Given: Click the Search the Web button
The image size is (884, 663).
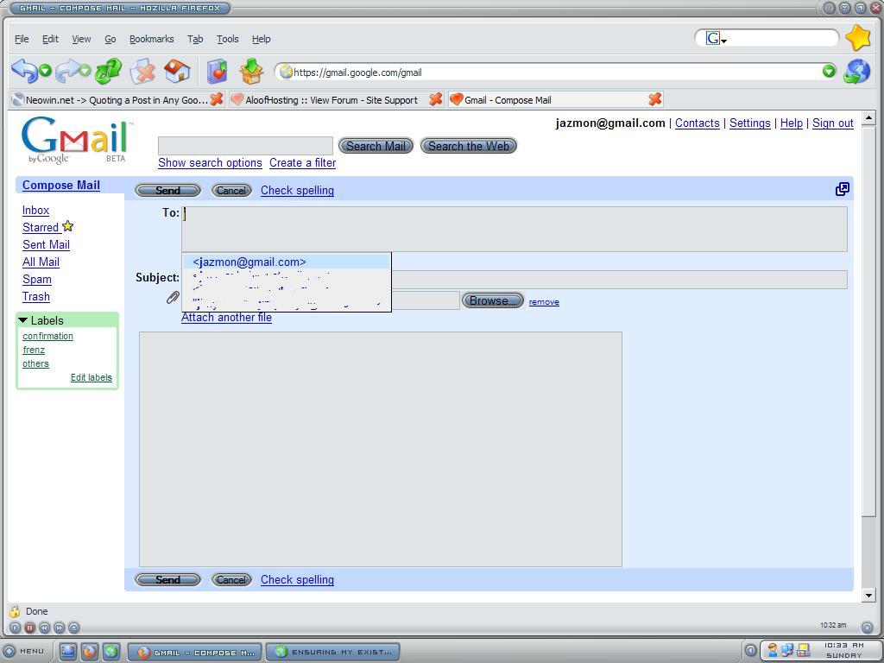Looking at the screenshot, I should [x=469, y=146].
